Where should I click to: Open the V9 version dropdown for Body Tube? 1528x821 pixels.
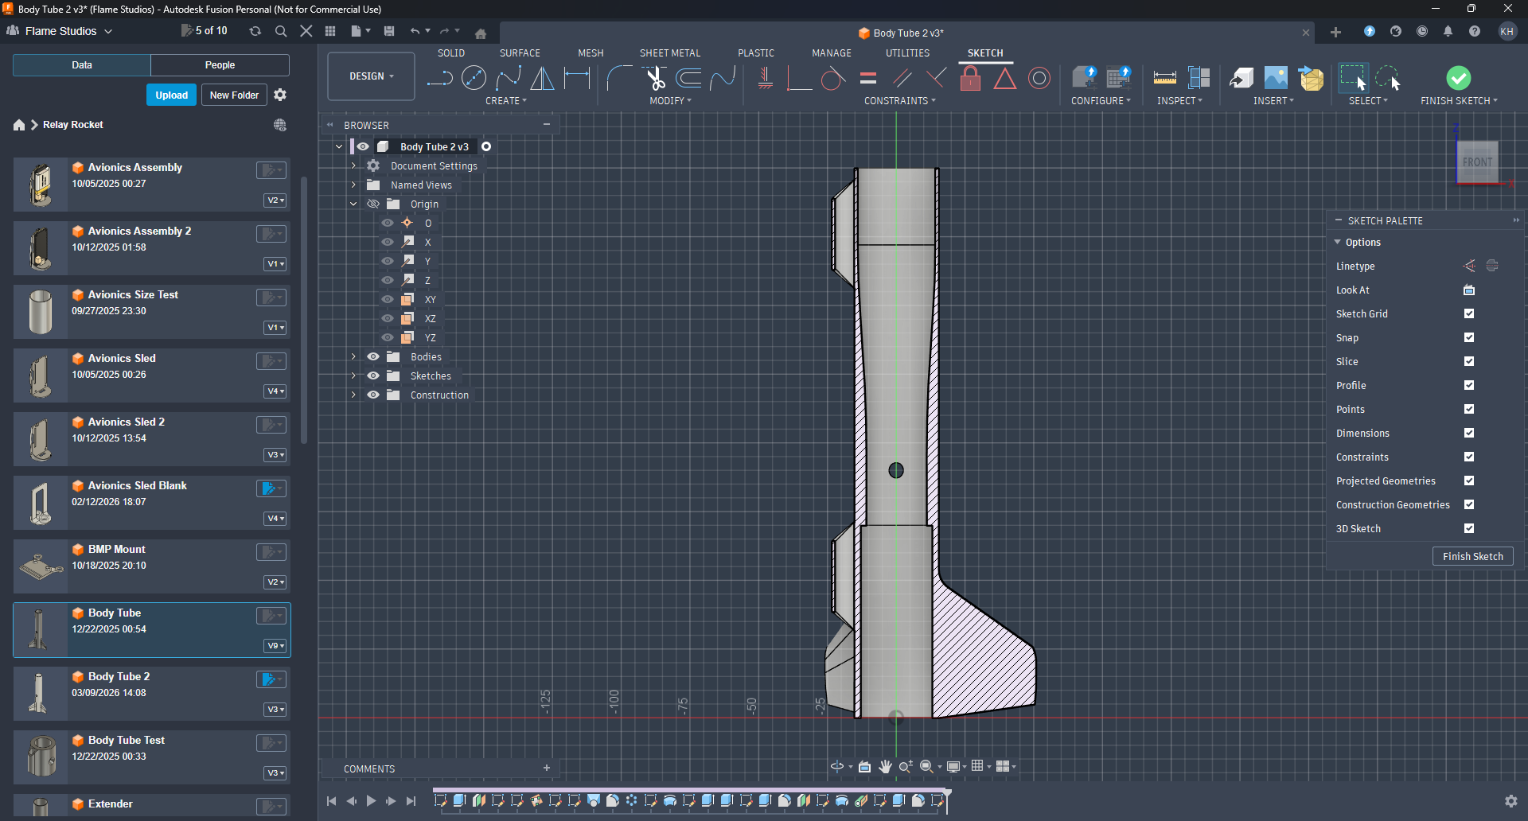pyautogui.click(x=275, y=646)
